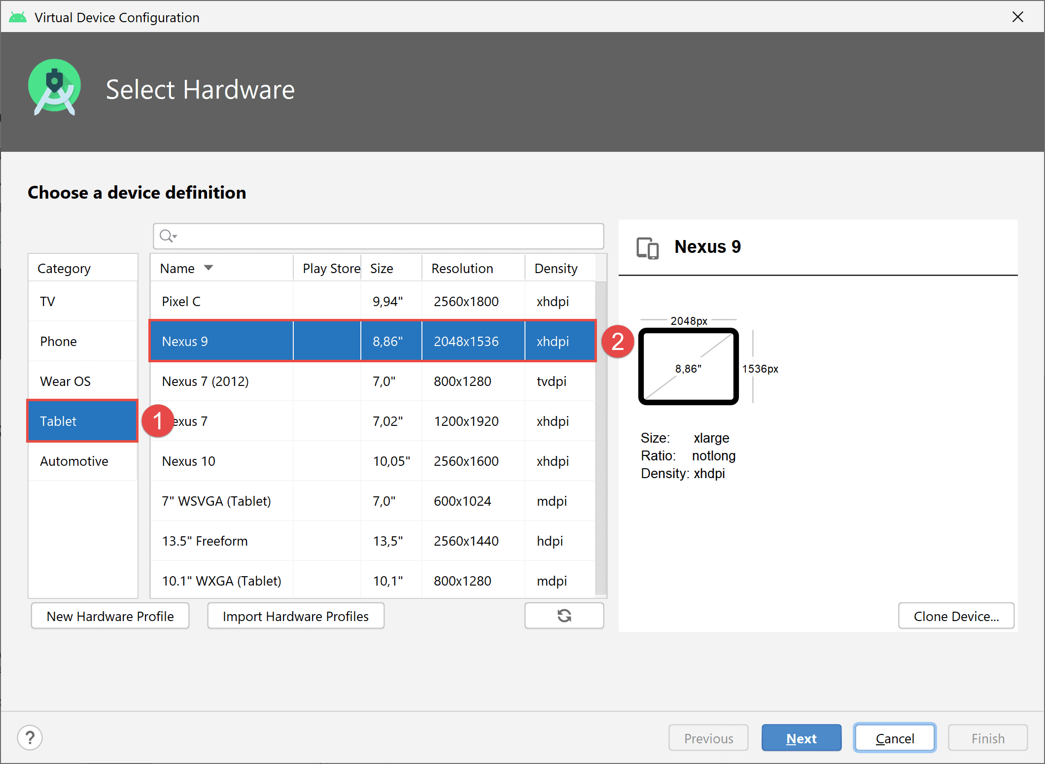This screenshot has width=1045, height=764.
Task: Select the Nexus 10 device row
Action: coord(373,461)
